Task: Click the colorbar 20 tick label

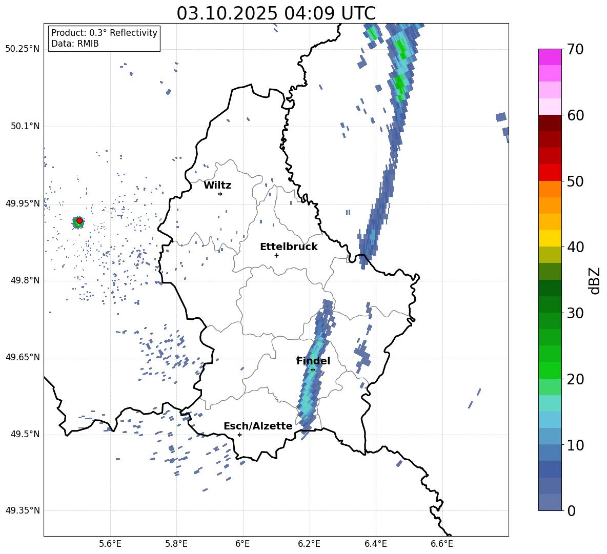Action: 575,379
